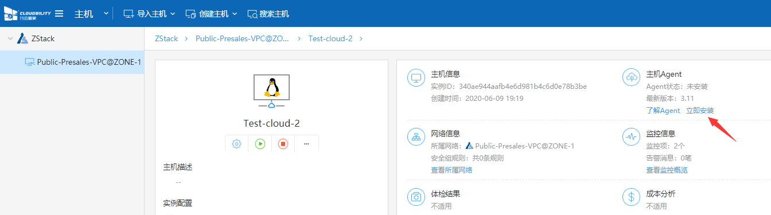Open the more actions ellipsis button

point(306,144)
